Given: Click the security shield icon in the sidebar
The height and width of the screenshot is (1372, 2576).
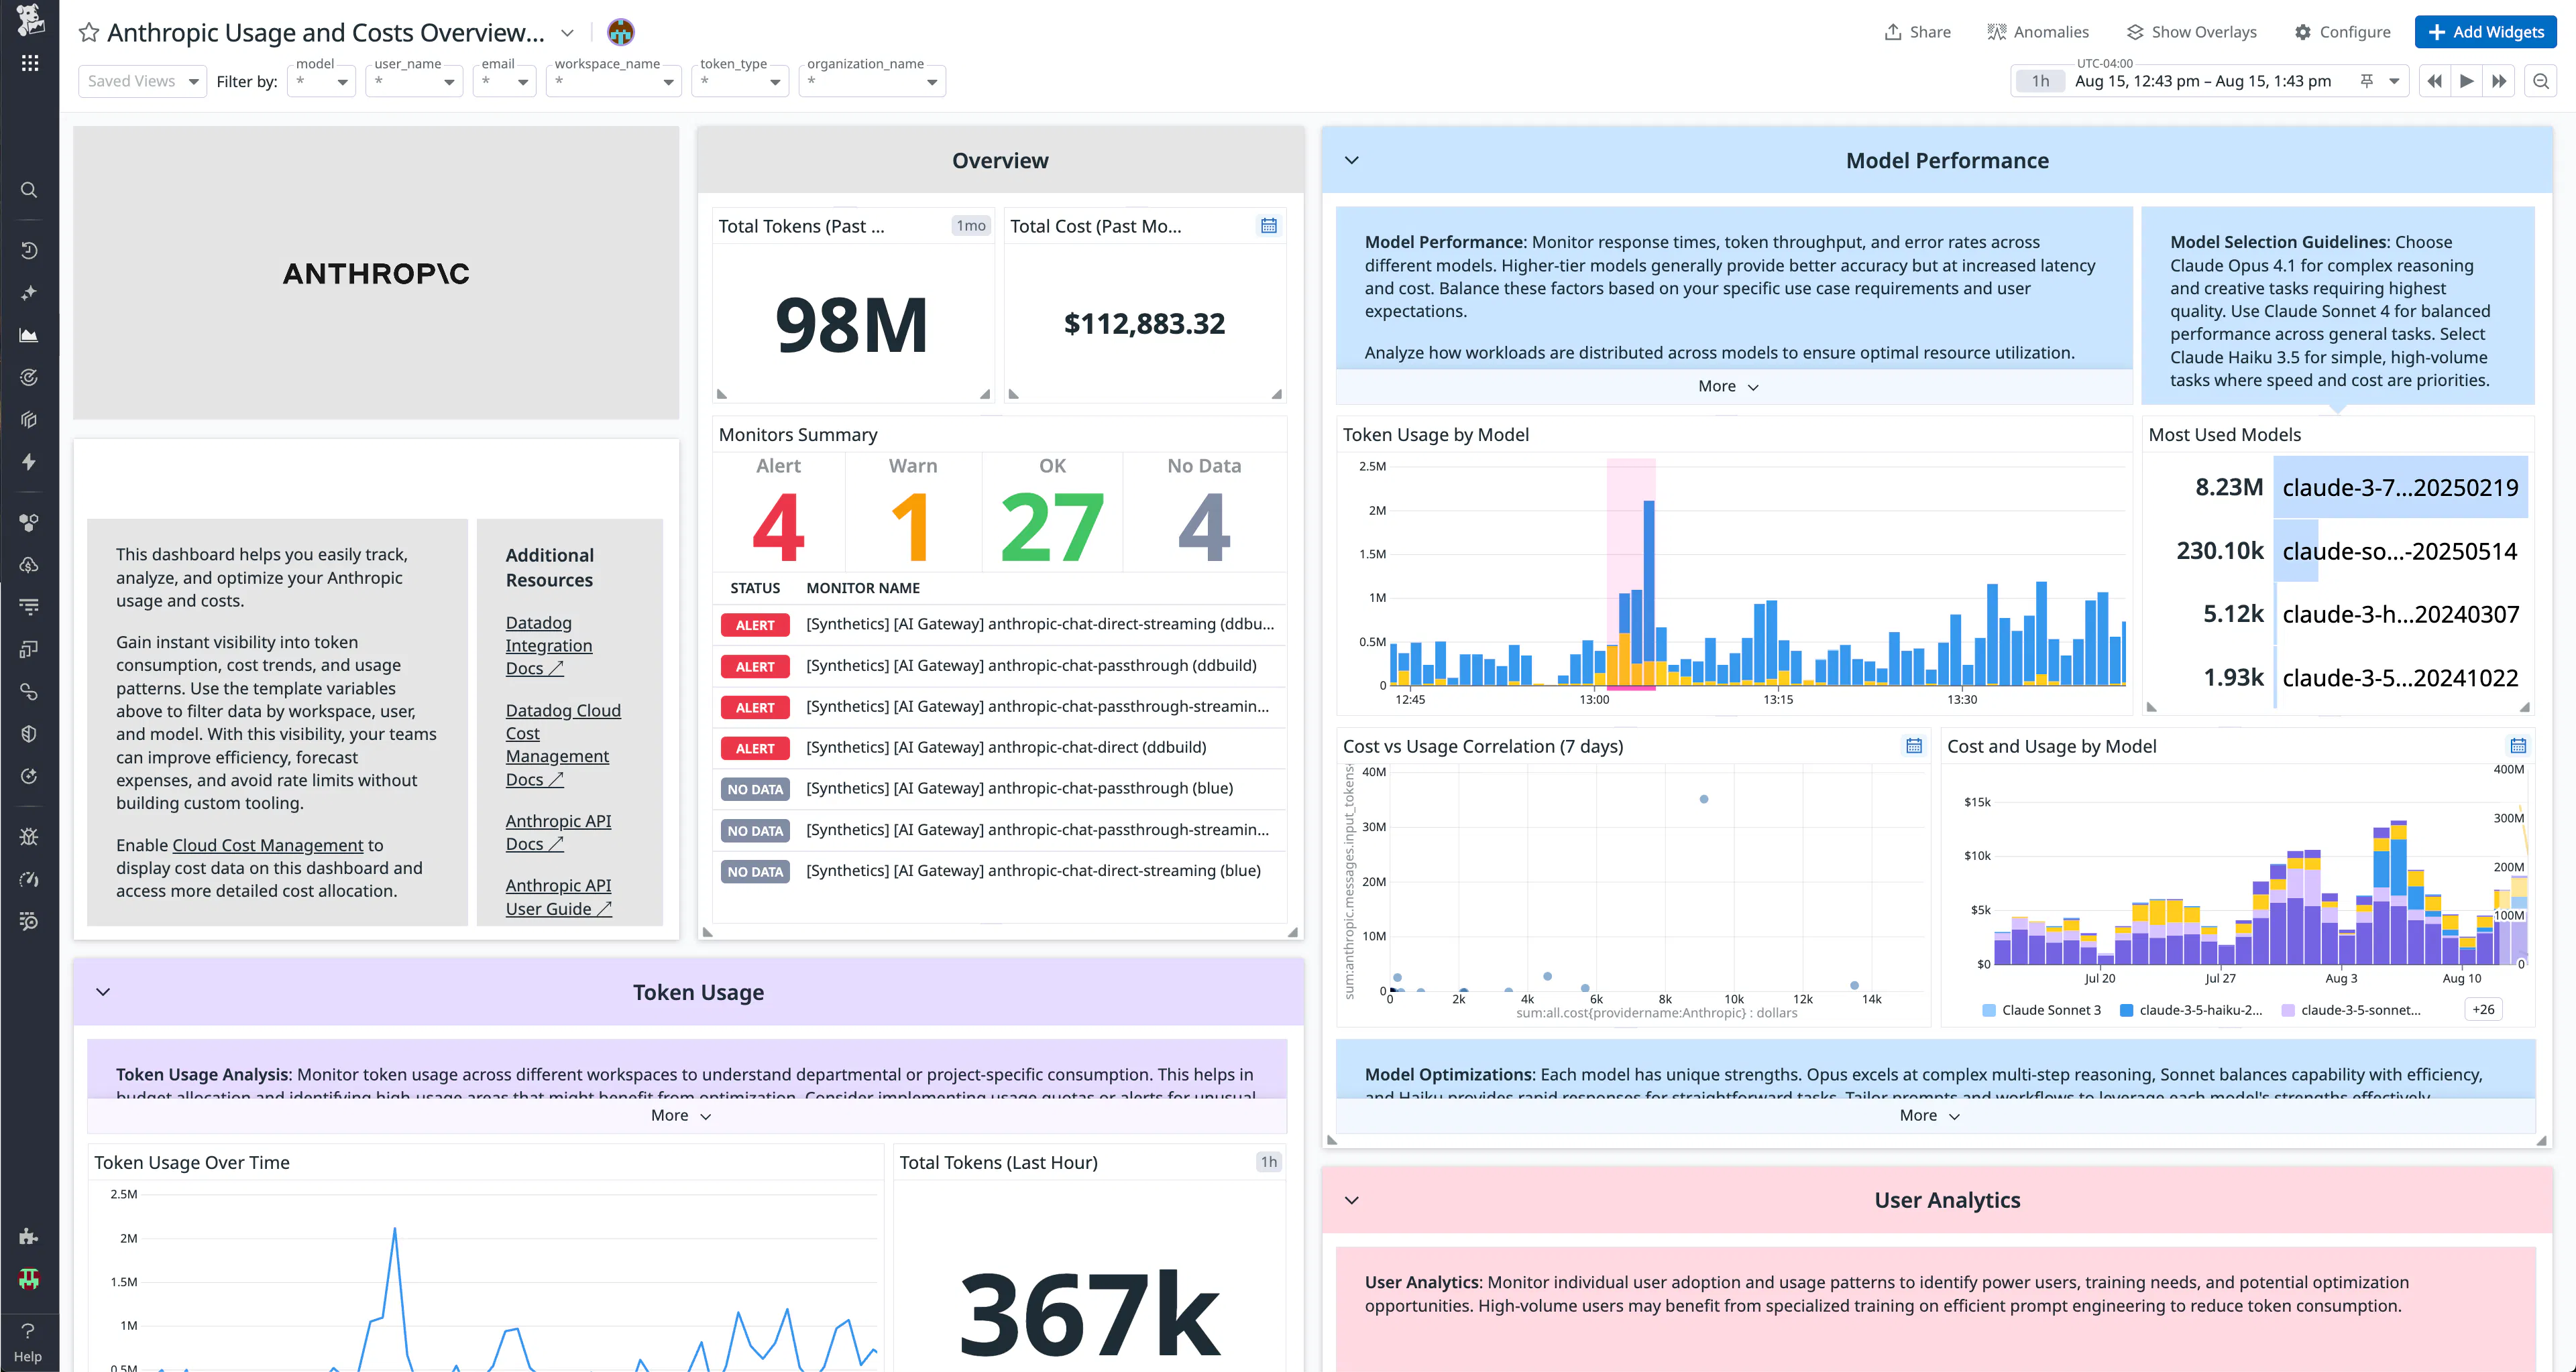Looking at the screenshot, I should [29, 733].
